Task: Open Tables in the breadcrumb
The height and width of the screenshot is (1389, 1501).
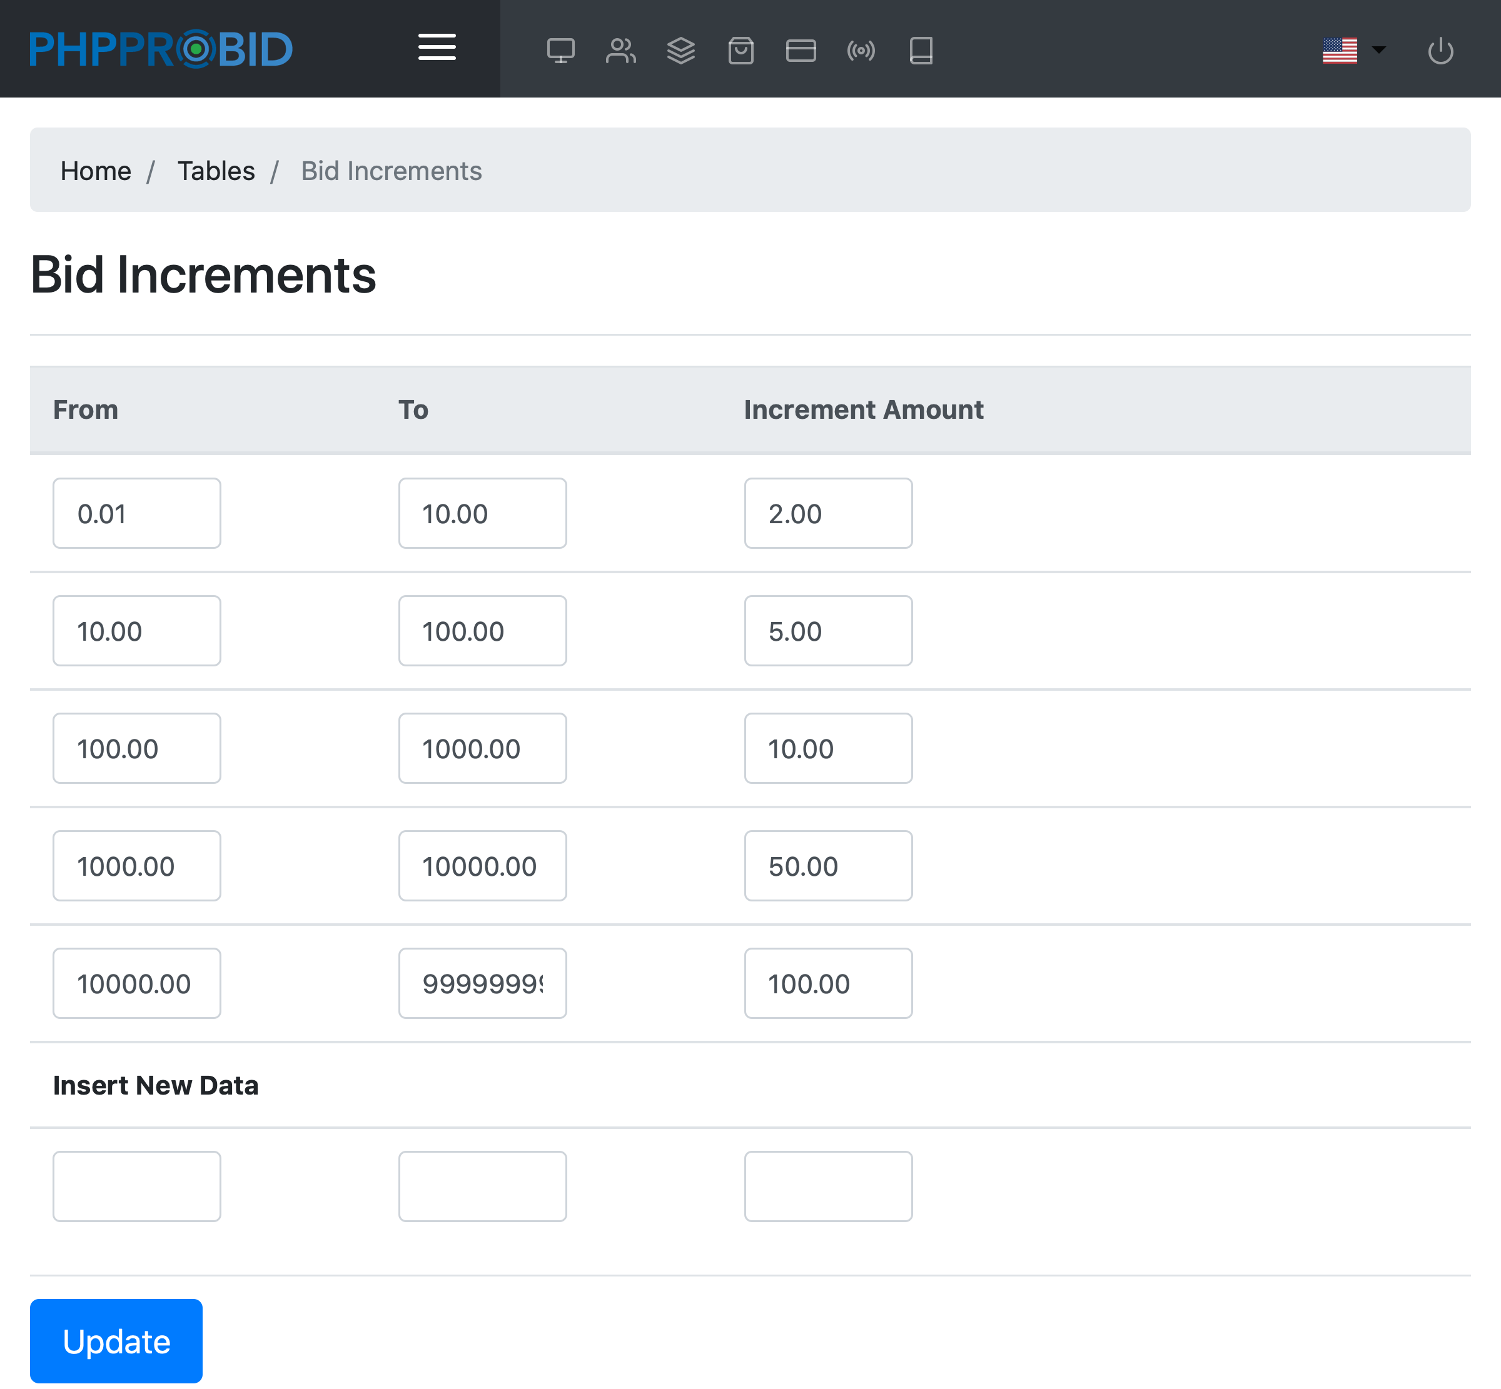Action: coord(216,171)
